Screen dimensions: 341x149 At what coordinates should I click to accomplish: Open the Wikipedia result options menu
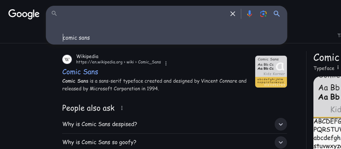[x=166, y=63]
